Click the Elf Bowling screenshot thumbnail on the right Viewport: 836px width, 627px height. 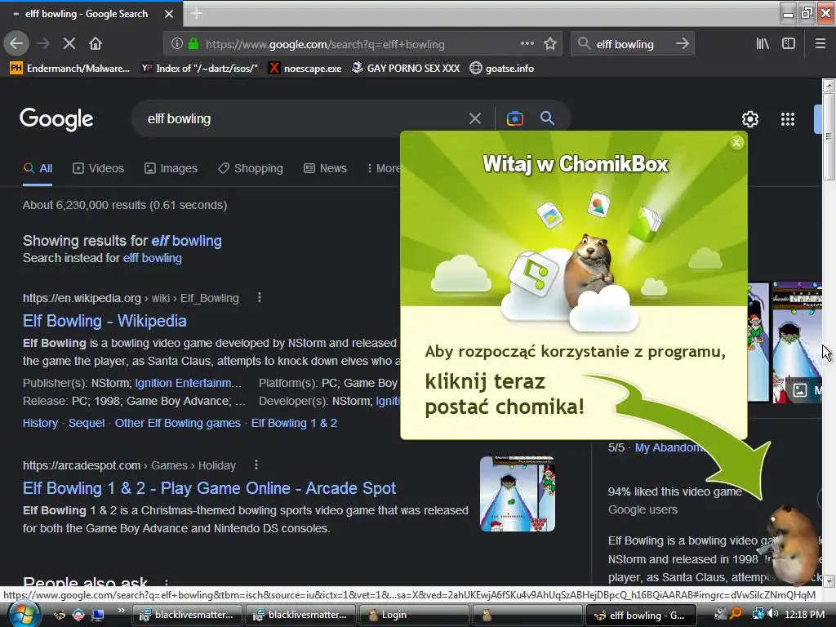pyautogui.click(x=797, y=342)
